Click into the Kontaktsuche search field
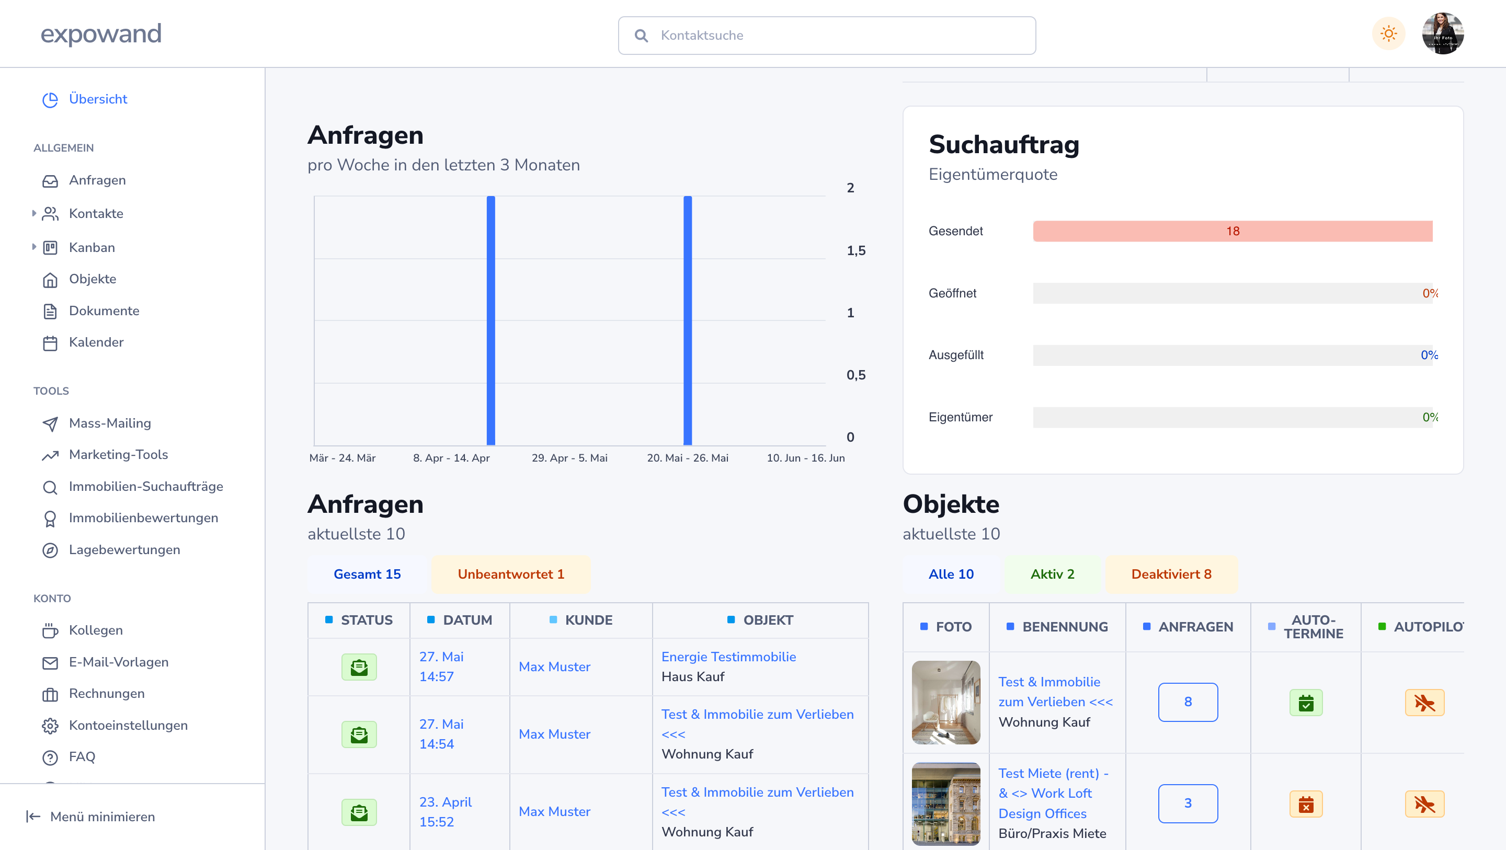This screenshot has width=1506, height=850. [827, 35]
